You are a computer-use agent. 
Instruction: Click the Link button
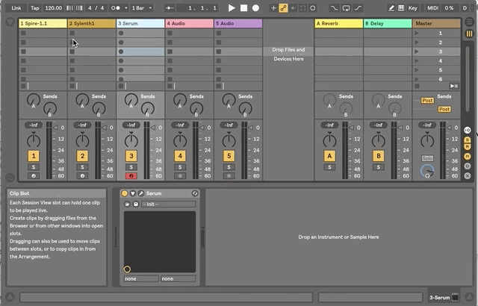16,7
